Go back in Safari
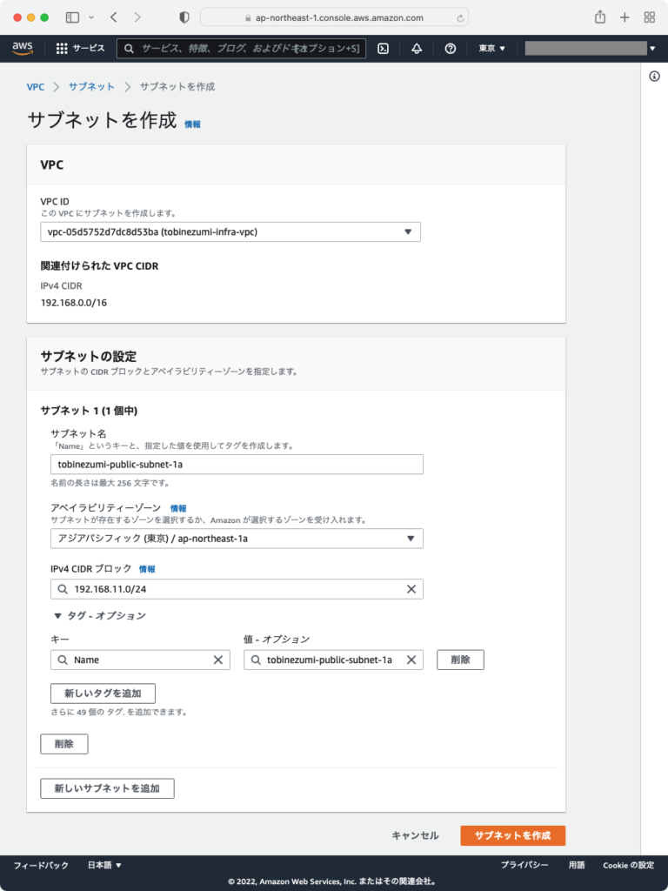668x891 pixels. tap(114, 17)
